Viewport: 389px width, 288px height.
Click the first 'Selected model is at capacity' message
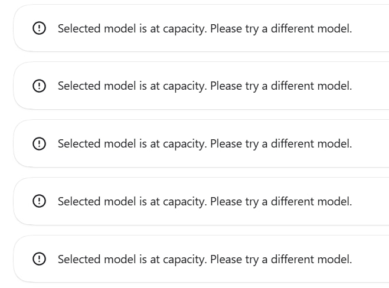coord(205,28)
